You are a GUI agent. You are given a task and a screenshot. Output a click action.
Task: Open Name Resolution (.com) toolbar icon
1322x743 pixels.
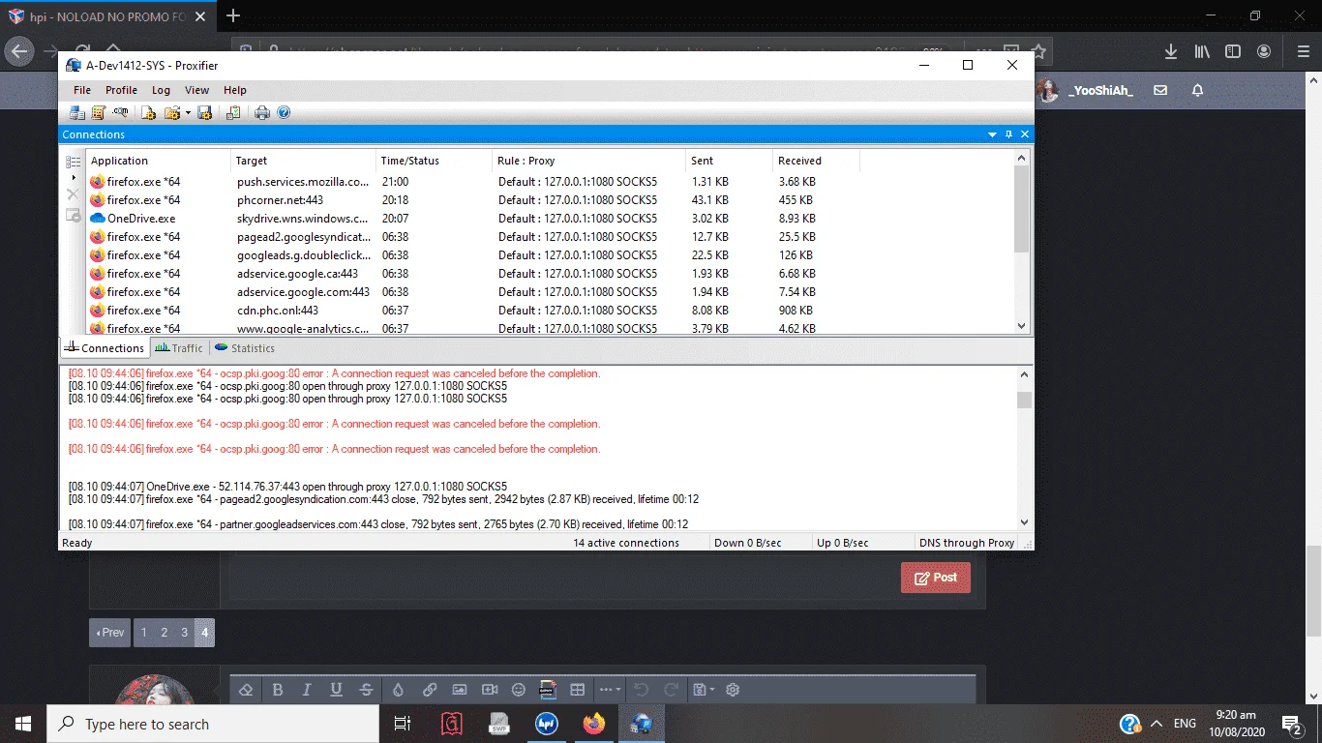point(120,113)
